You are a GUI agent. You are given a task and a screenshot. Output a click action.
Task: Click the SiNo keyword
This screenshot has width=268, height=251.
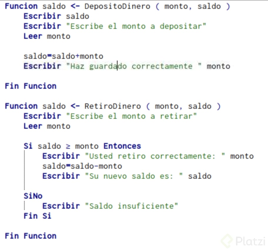(x=33, y=196)
